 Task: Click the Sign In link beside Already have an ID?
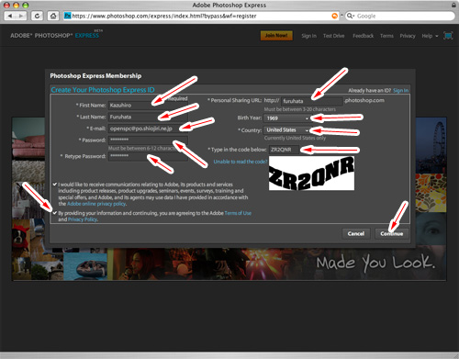pyautogui.click(x=400, y=91)
